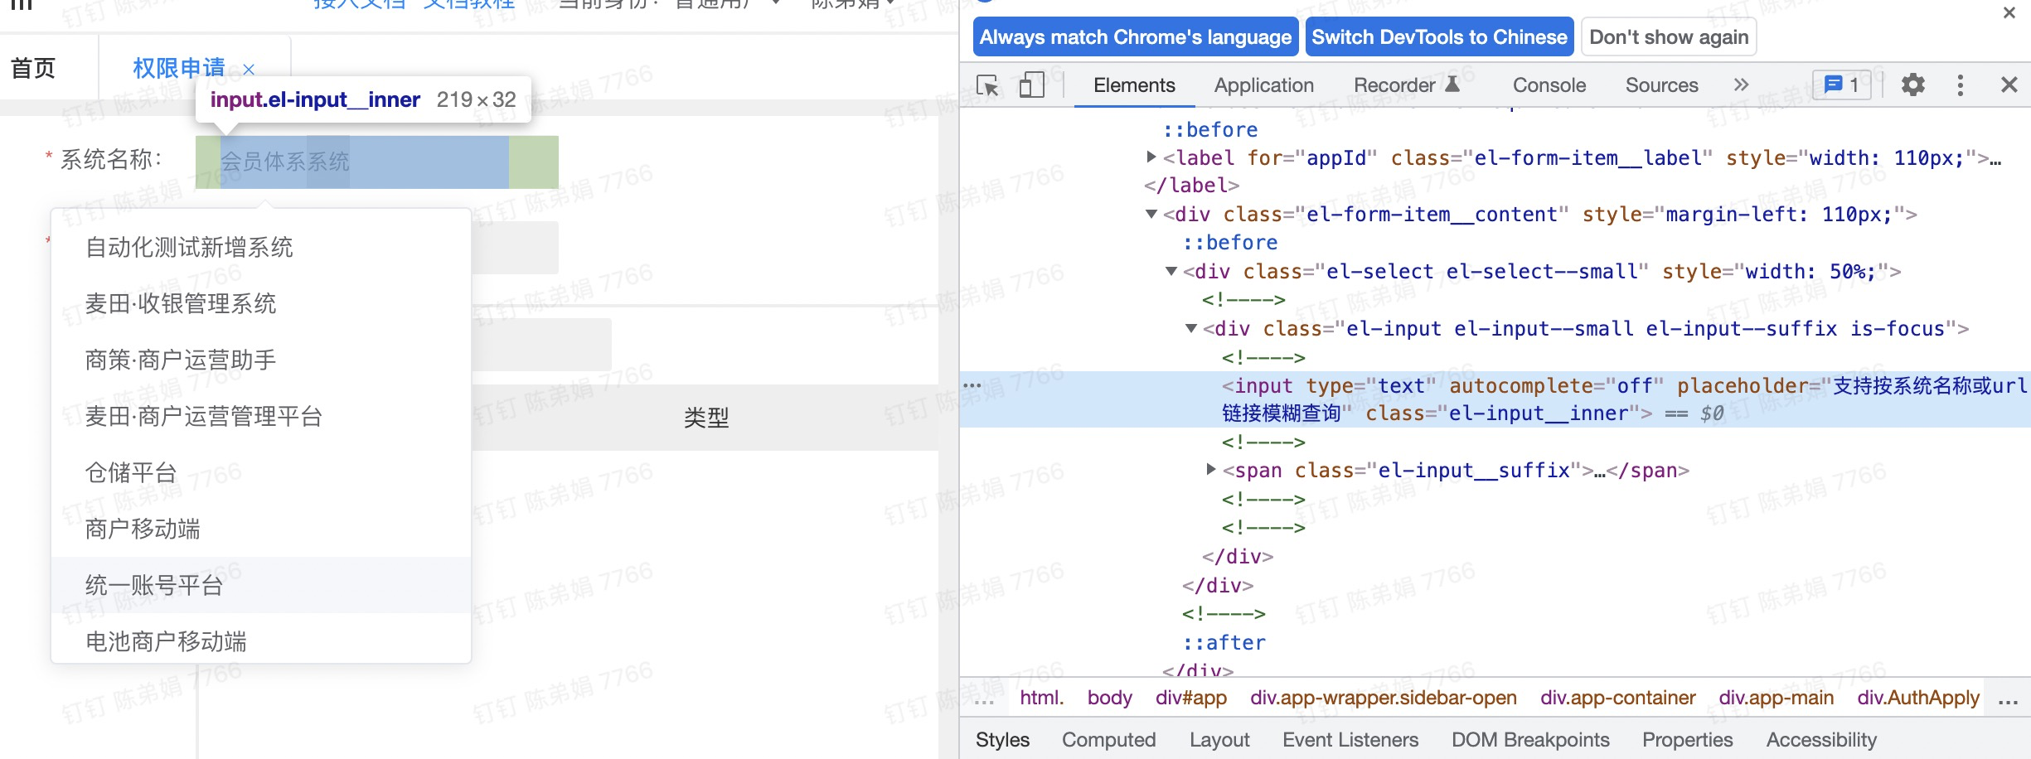Select the ::after pseudo-element line
Image resolution: width=2031 pixels, height=759 pixels.
(x=1224, y=643)
